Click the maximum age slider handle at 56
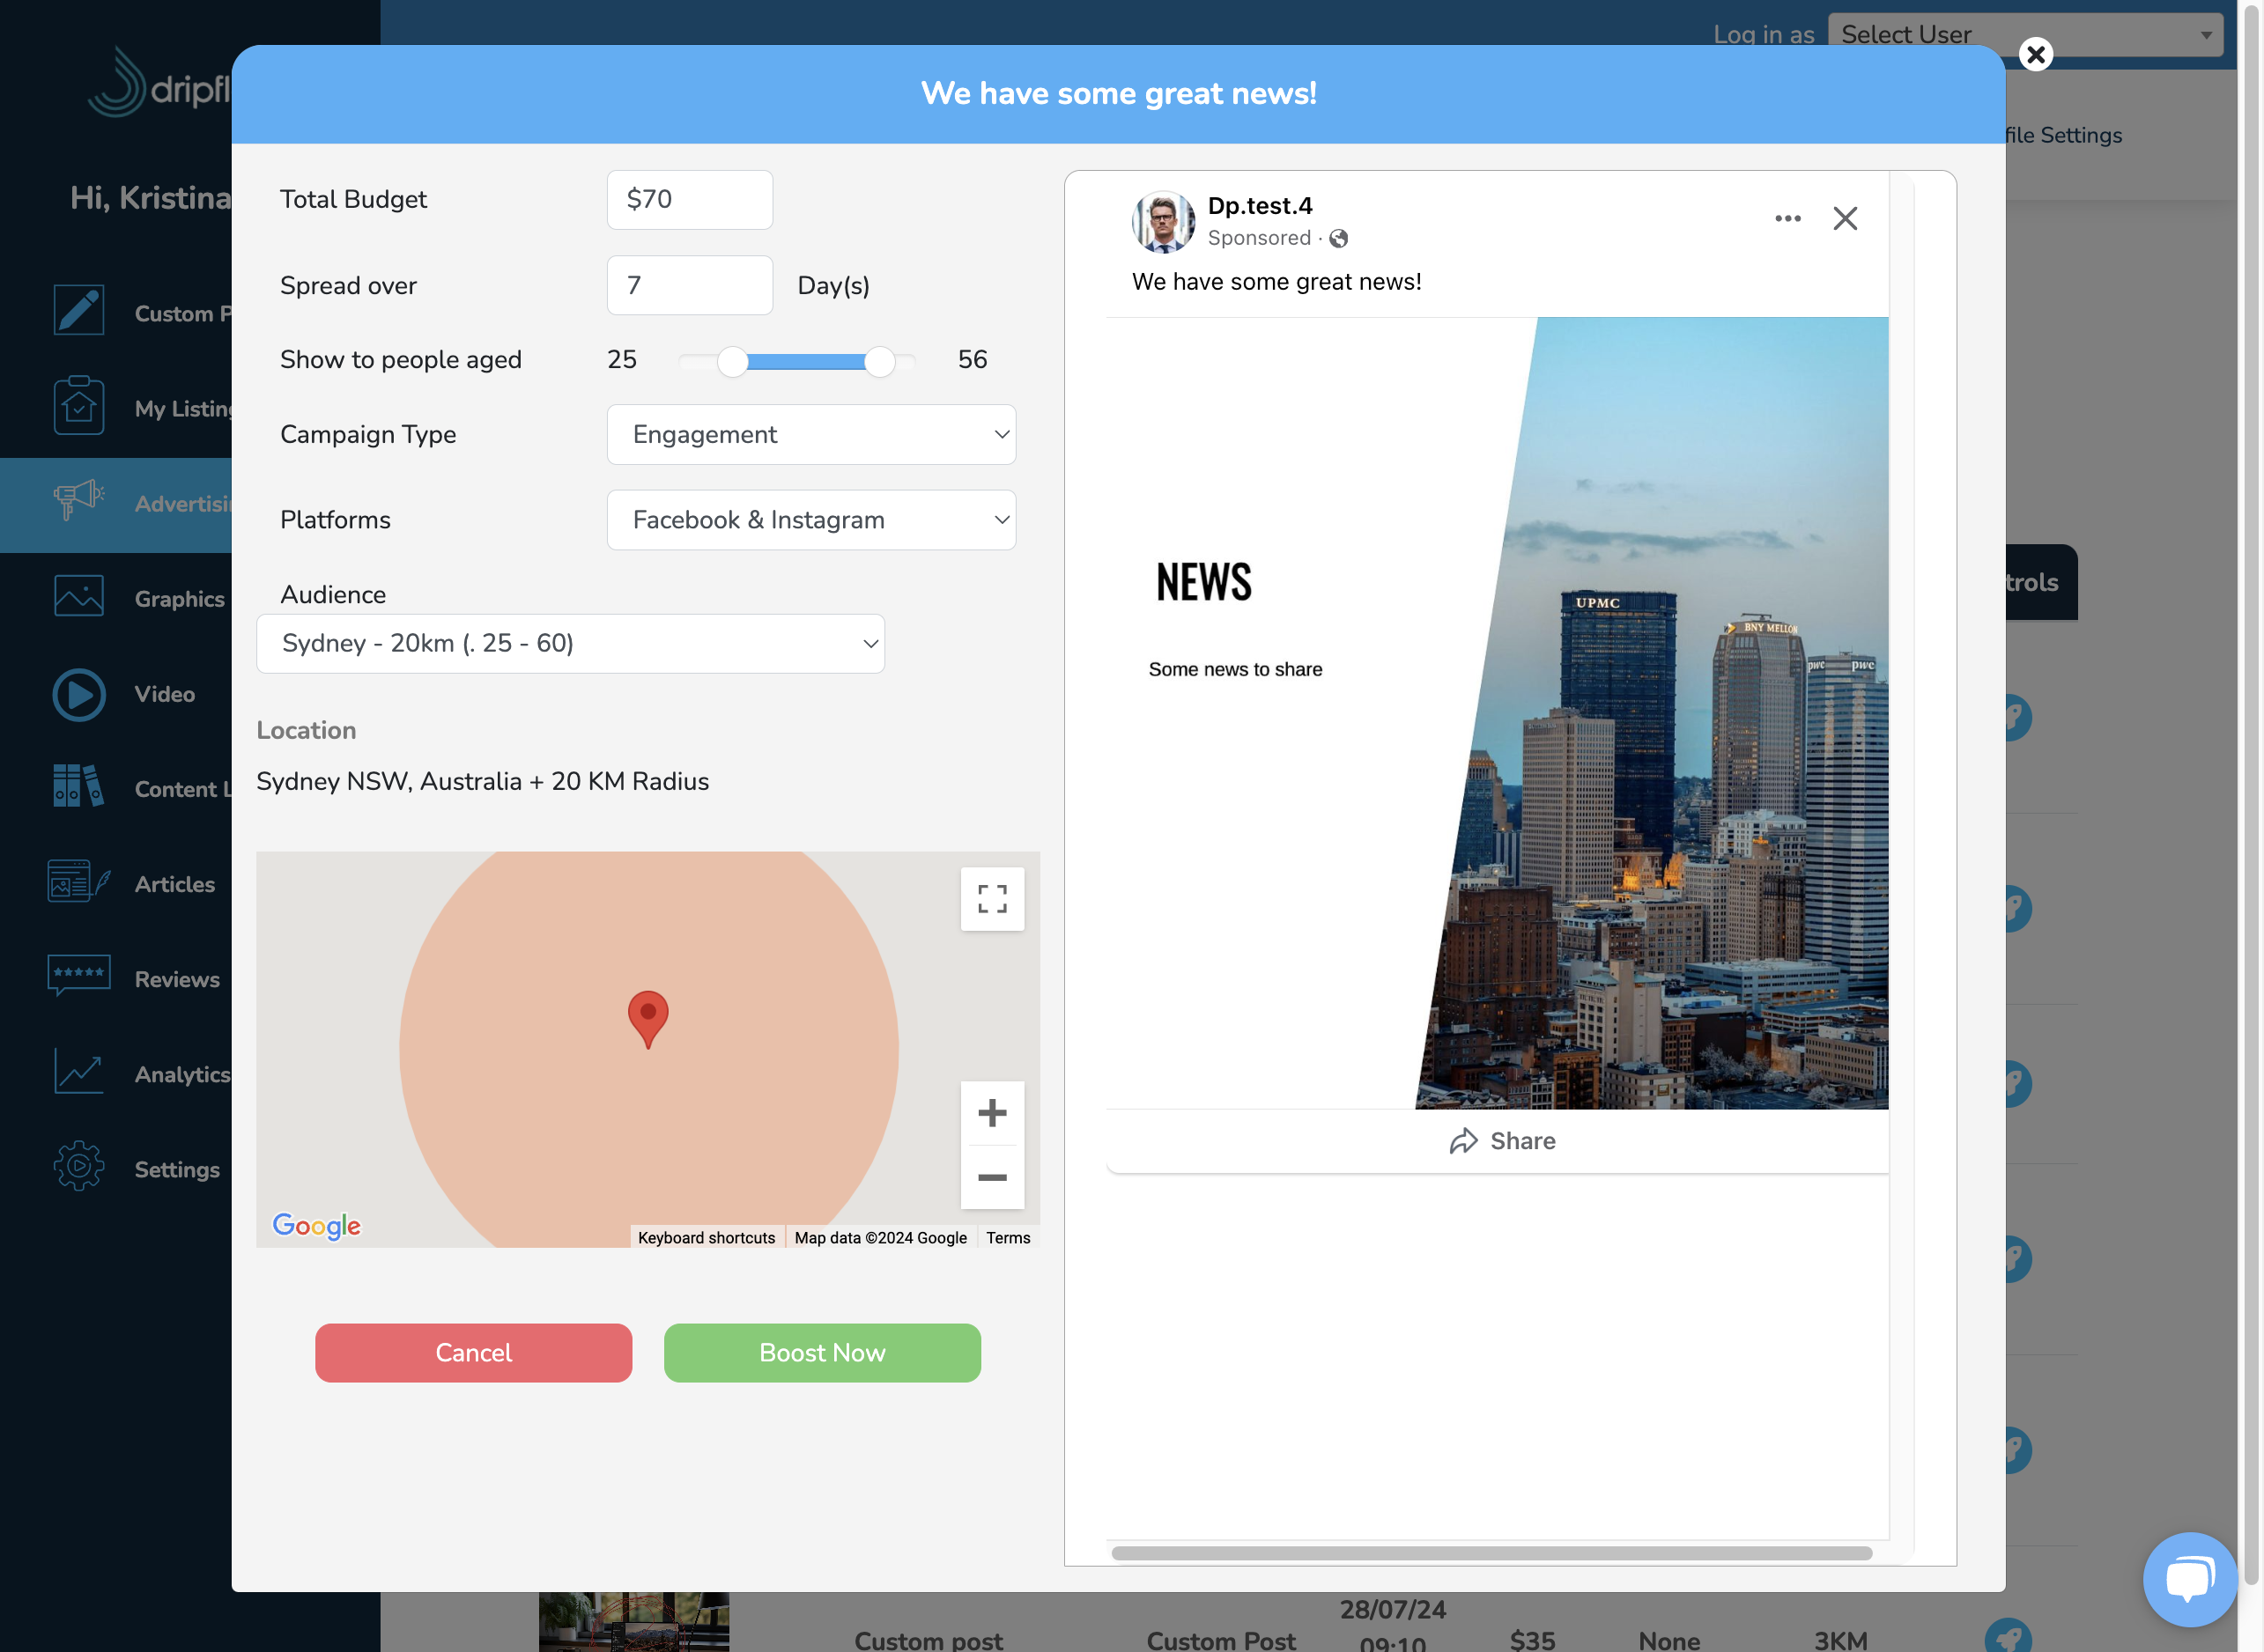 (x=879, y=361)
